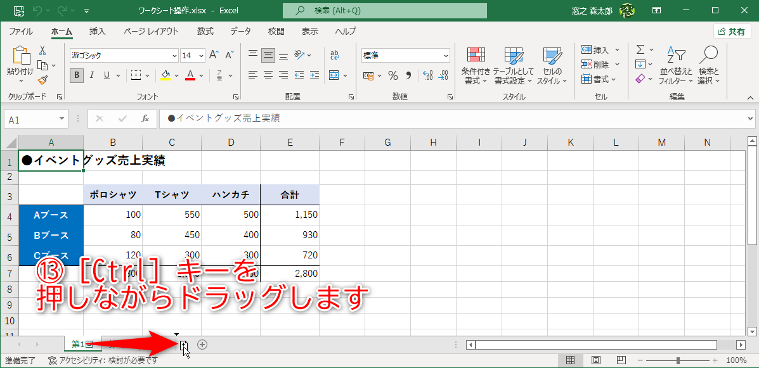Open the number format dropdown showing 標準

(444, 55)
